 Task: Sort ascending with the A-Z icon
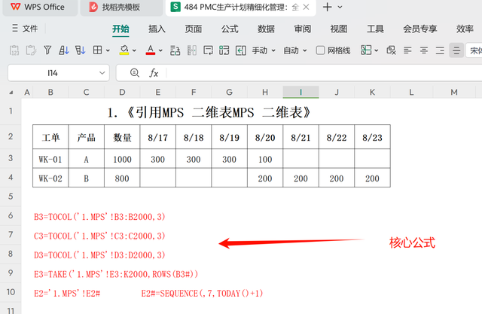point(63,50)
